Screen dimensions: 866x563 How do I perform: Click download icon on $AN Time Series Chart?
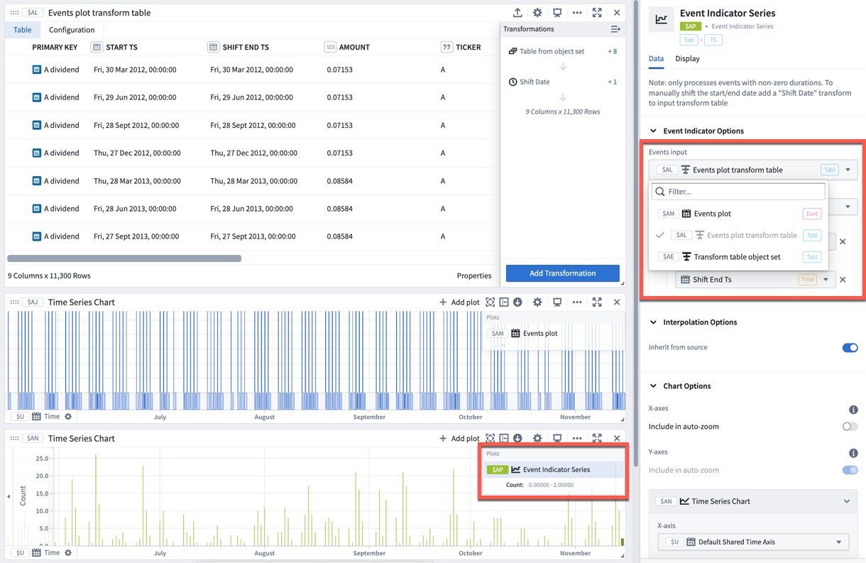(x=517, y=439)
